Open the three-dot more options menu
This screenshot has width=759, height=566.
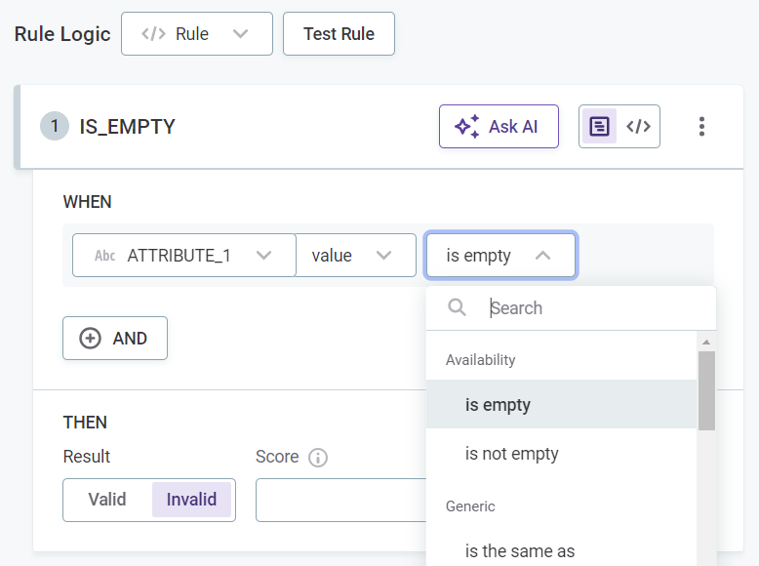(x=700, y=127)
